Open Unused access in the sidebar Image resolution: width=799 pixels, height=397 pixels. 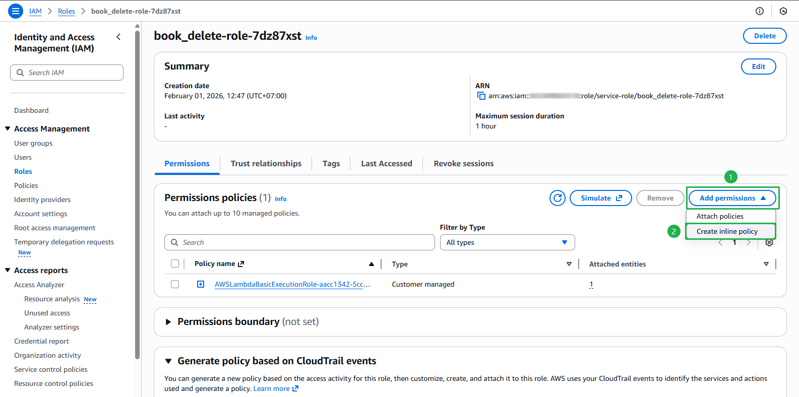point(47,313)
